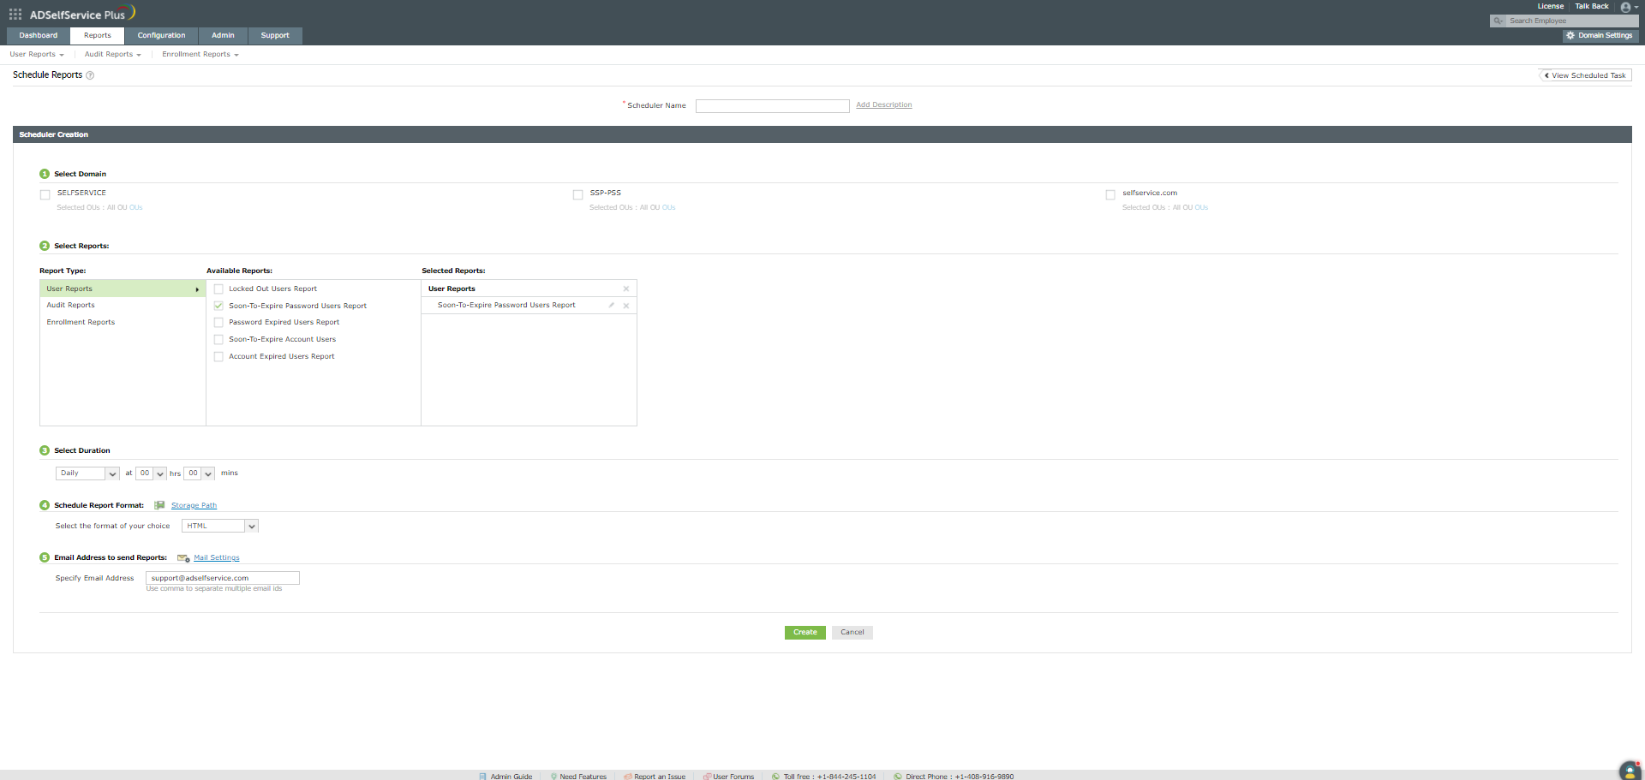Image resolution: width=1645 pixels, height=780 pixels.
Task: Open the apps grid icon
Action: 15,15
